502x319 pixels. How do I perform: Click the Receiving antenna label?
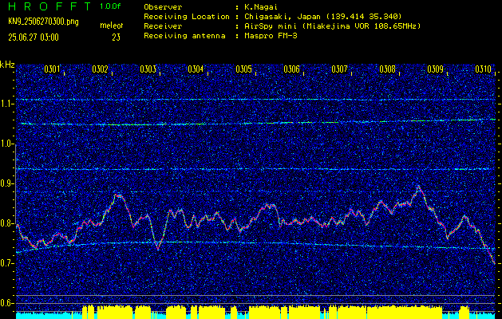tap(184, 36)
